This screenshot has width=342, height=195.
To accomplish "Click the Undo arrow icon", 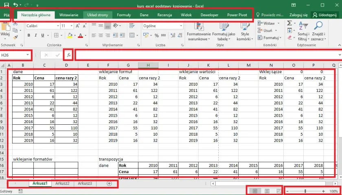I will pos(15,4).
